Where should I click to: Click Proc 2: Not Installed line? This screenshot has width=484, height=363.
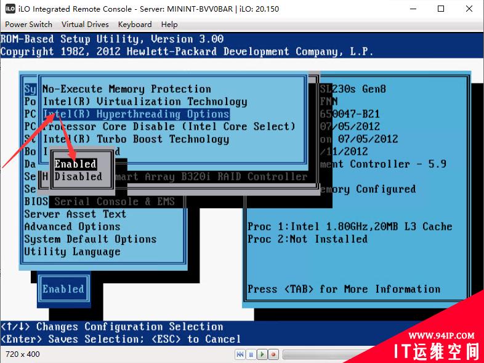(x=308, y=239)
